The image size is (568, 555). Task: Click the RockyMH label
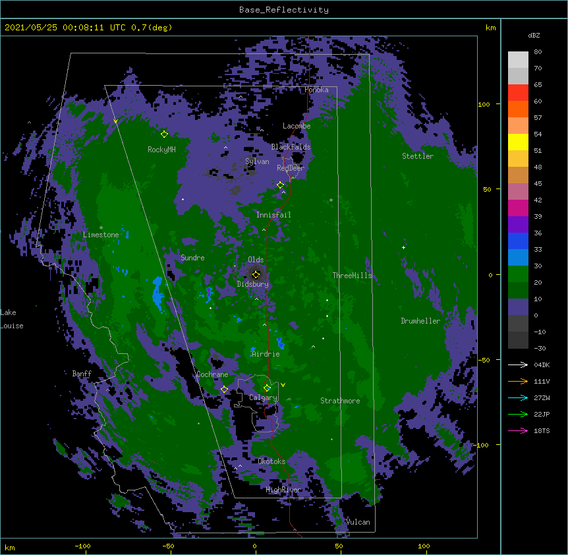click(161, 150)
